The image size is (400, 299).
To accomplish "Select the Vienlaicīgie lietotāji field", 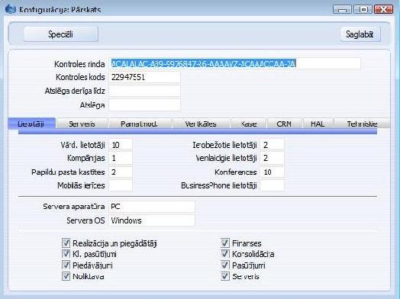I will point(273,159).
